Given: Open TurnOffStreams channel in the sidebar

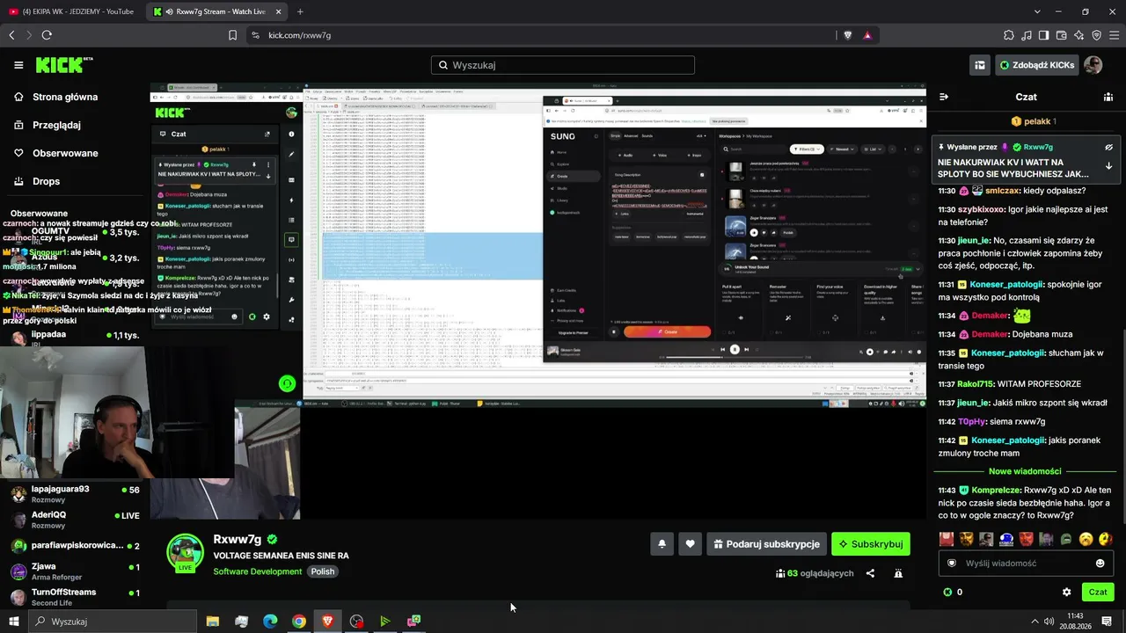Looking at the screenshot, I should [75, 597].
